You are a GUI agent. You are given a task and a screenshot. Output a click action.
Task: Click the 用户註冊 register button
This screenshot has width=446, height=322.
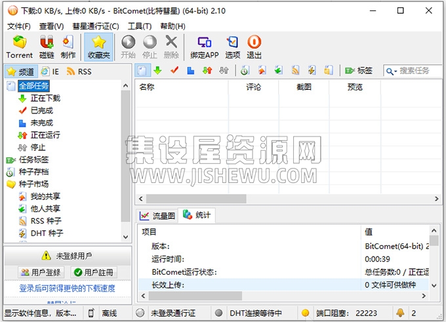tap(94, 273)
